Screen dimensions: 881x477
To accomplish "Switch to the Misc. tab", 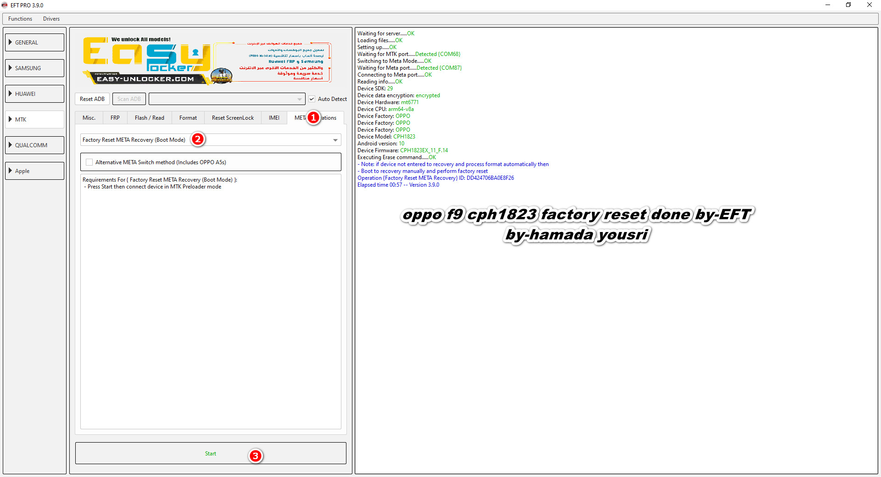I will tap(89, 118).
